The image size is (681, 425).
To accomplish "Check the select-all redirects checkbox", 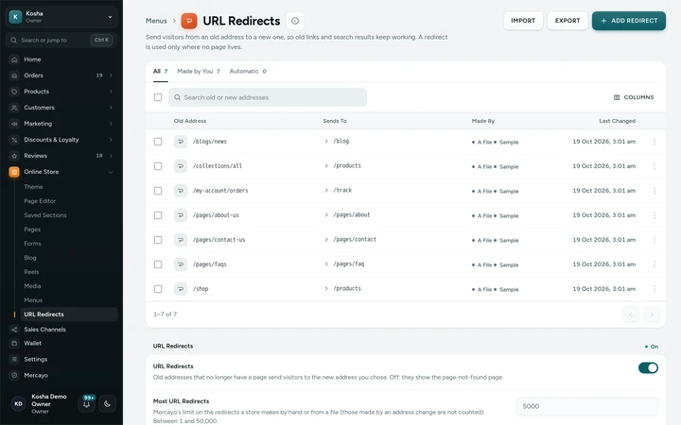I will coord(158,97).
